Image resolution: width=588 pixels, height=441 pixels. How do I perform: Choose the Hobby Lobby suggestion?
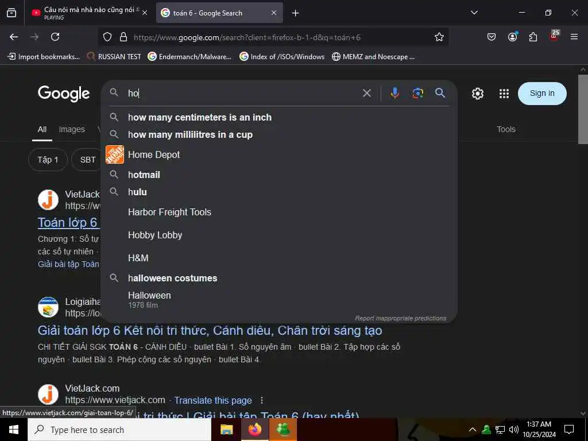click(280, 235)
